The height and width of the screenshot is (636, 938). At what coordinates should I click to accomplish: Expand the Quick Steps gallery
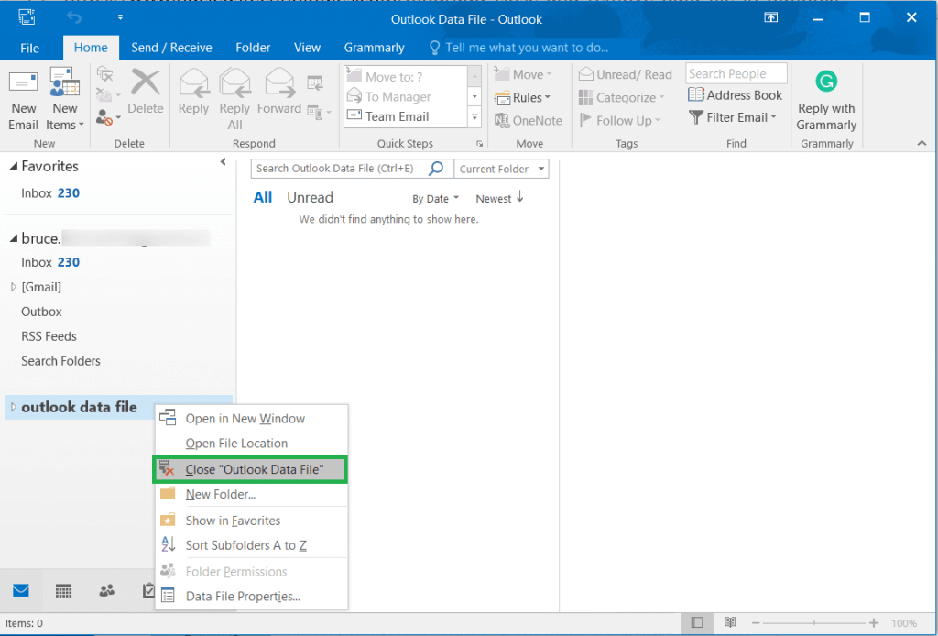coord(474,117)
